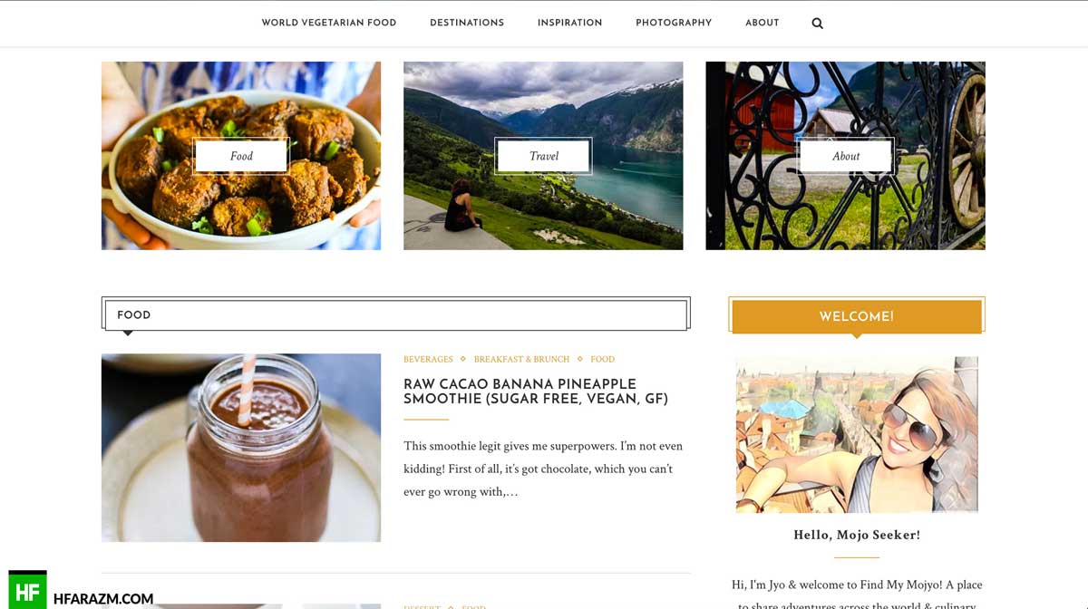Open the Photography menu item
Screen dimensions: 1088x609
pos(674,23)
